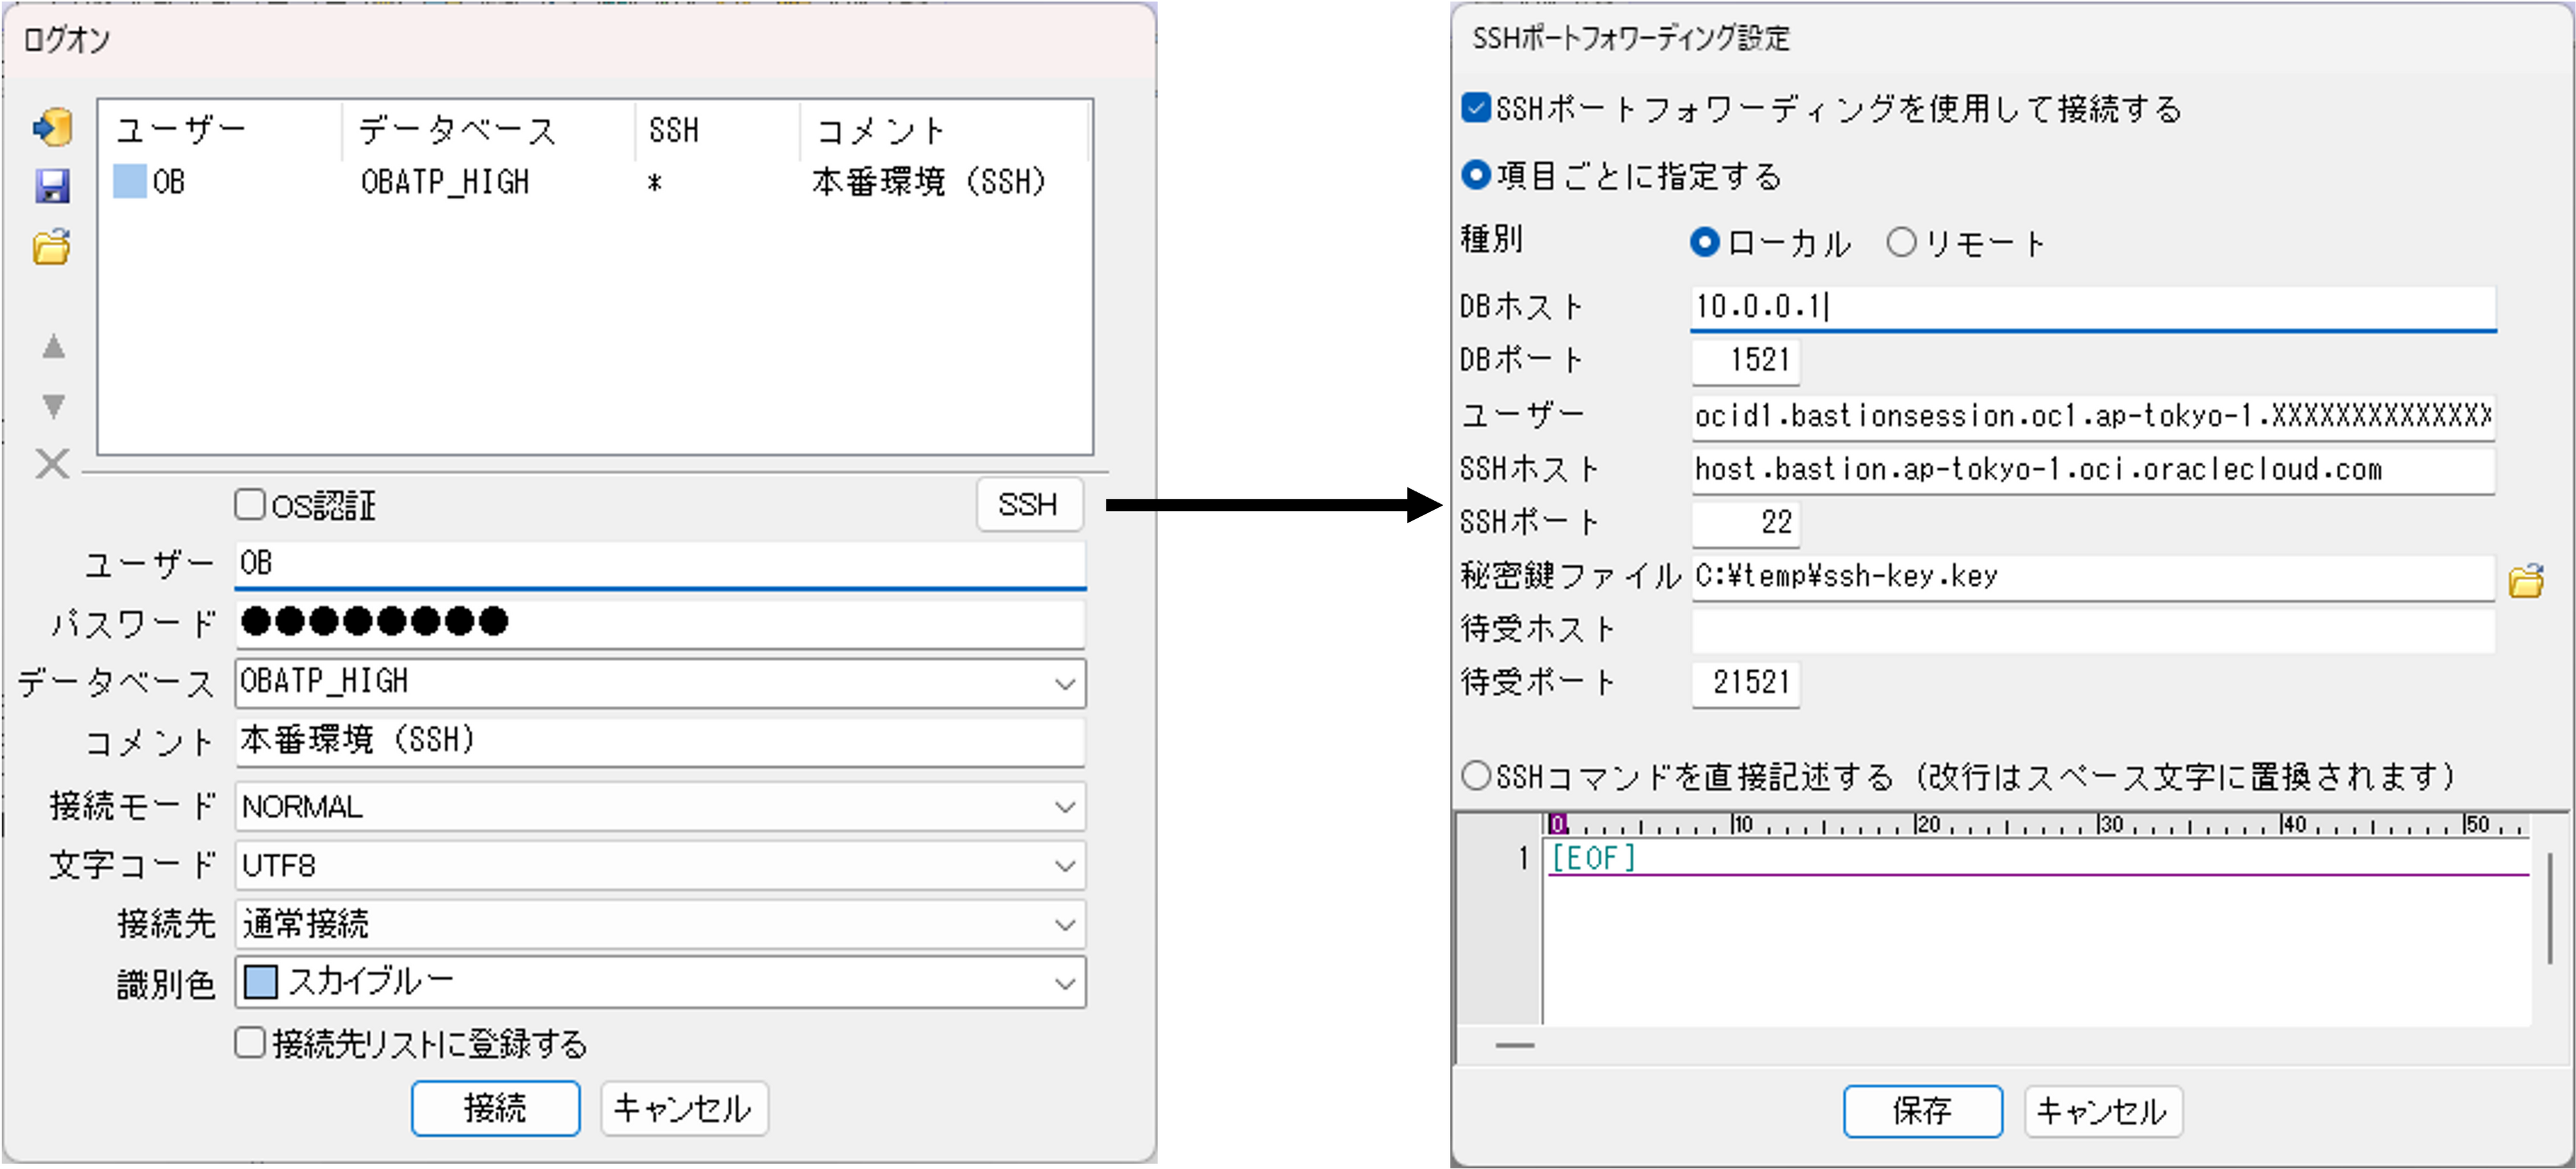2576x1169 pixels.
Task: Toggle the OS認証 checkbox
Action: pos(250,504)
